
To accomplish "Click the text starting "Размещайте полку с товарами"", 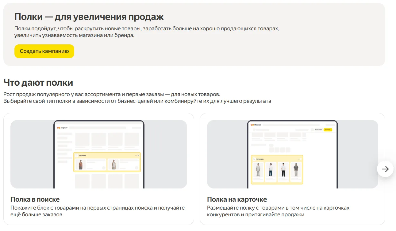I will click(x=278, y=211).
